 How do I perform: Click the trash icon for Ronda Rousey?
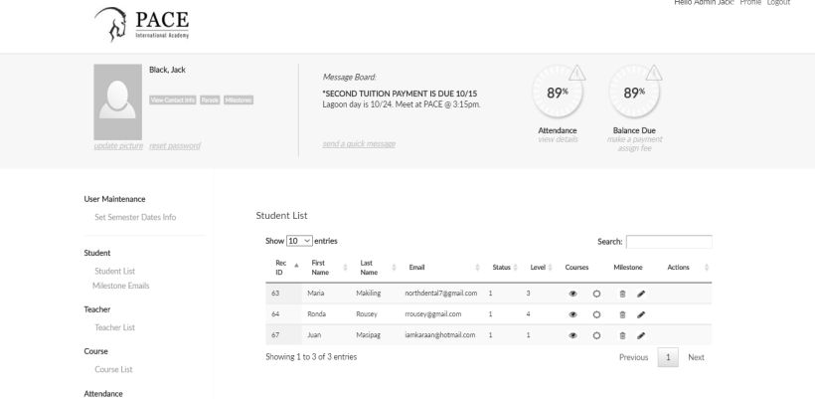click(x=622, y=313)
